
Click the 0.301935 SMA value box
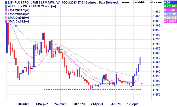coord(170,18)
